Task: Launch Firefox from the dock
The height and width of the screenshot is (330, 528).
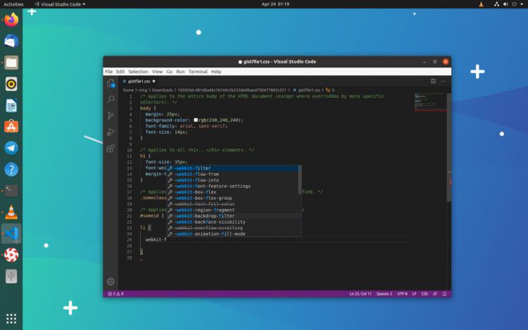Action: (x=11, y=20)
